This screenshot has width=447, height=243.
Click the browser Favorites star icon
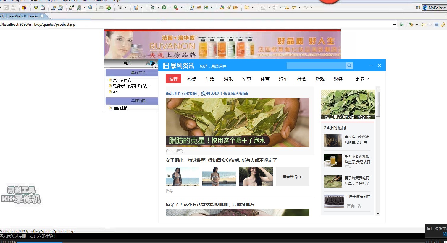pos(411,25)
